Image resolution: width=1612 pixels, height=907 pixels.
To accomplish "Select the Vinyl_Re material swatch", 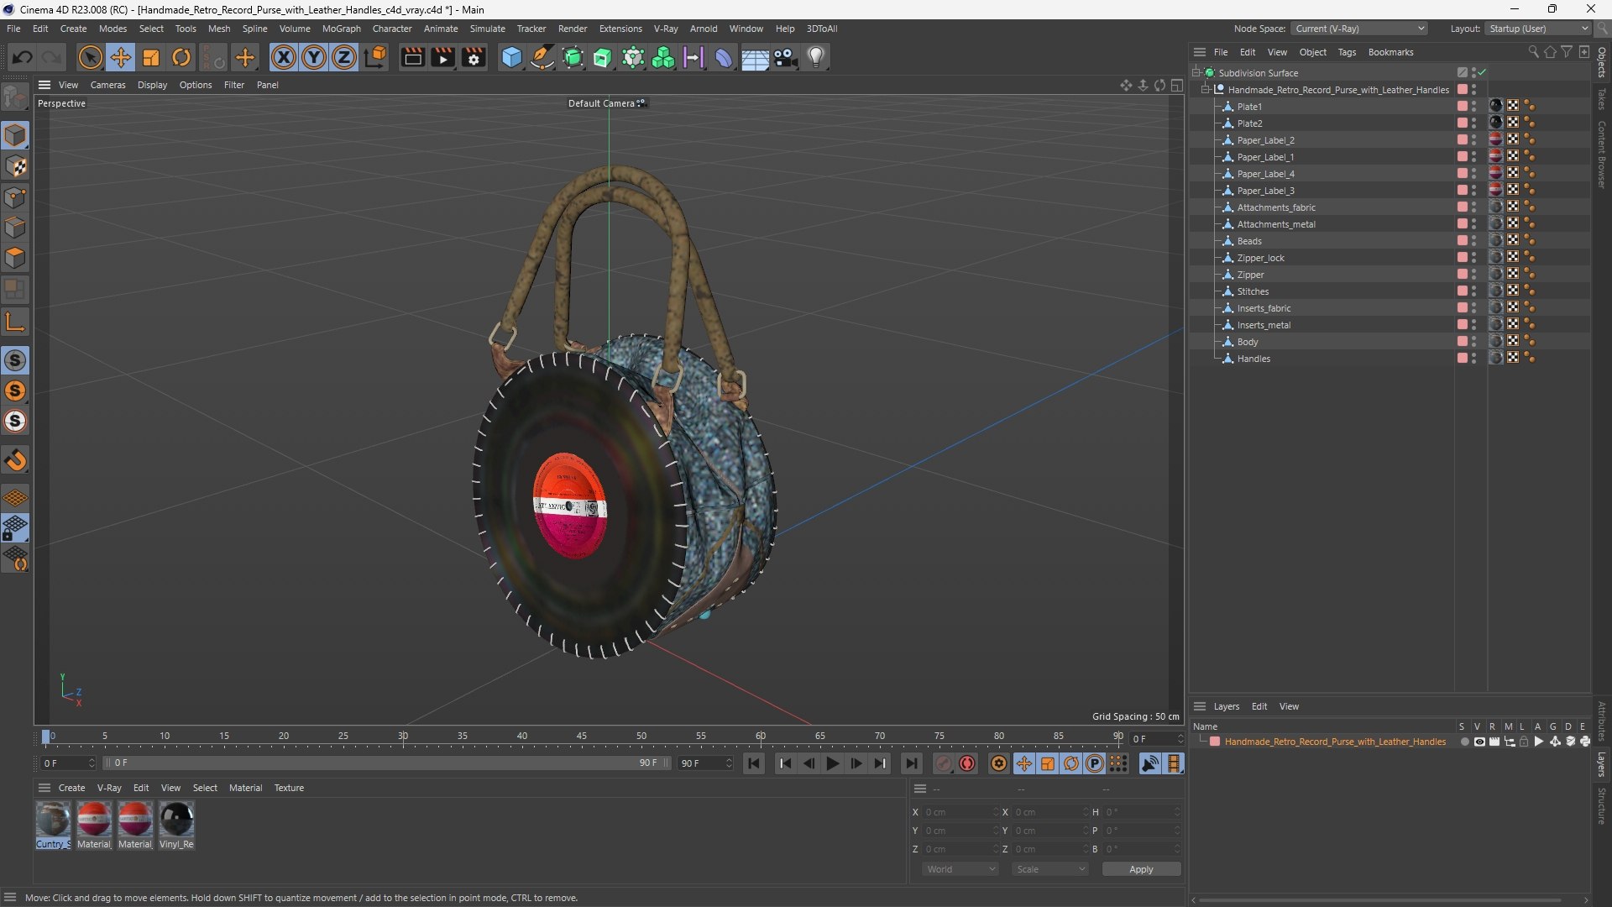I will (176, 820).
